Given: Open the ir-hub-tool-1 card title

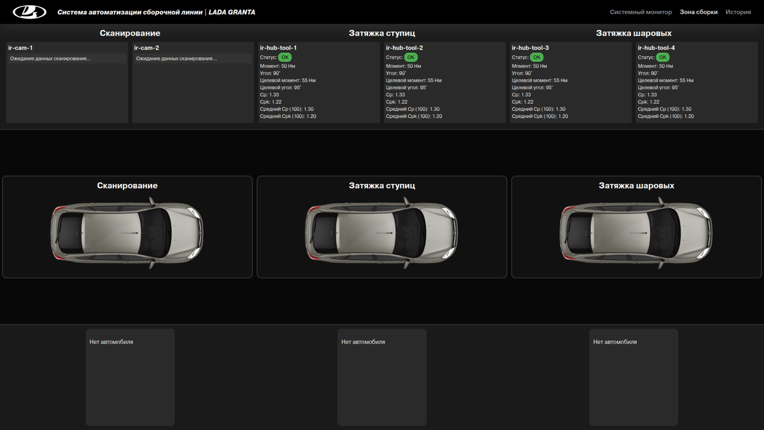Looking at the screenshot, I should tap(278, 48).
